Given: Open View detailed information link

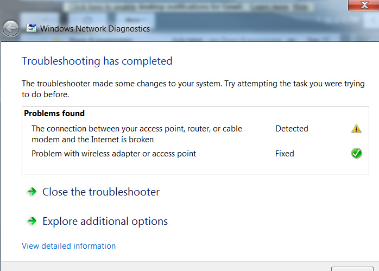Looking at the screenshot, I should click(x=68, y=246).
